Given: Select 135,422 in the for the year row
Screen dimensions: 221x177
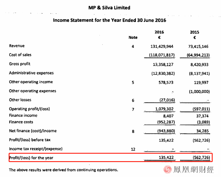Looking at the screenshot, I should pos(166,157).
